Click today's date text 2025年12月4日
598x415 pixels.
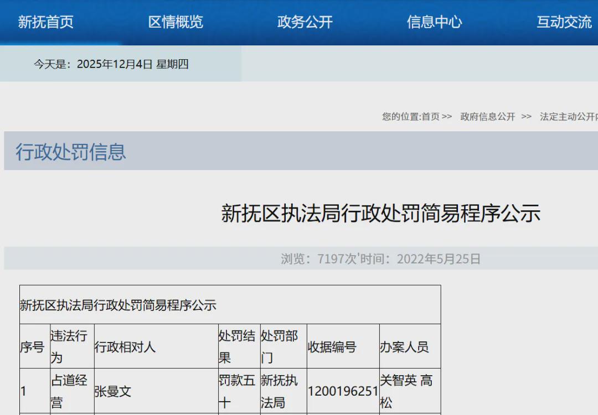(x=115, y=64)
